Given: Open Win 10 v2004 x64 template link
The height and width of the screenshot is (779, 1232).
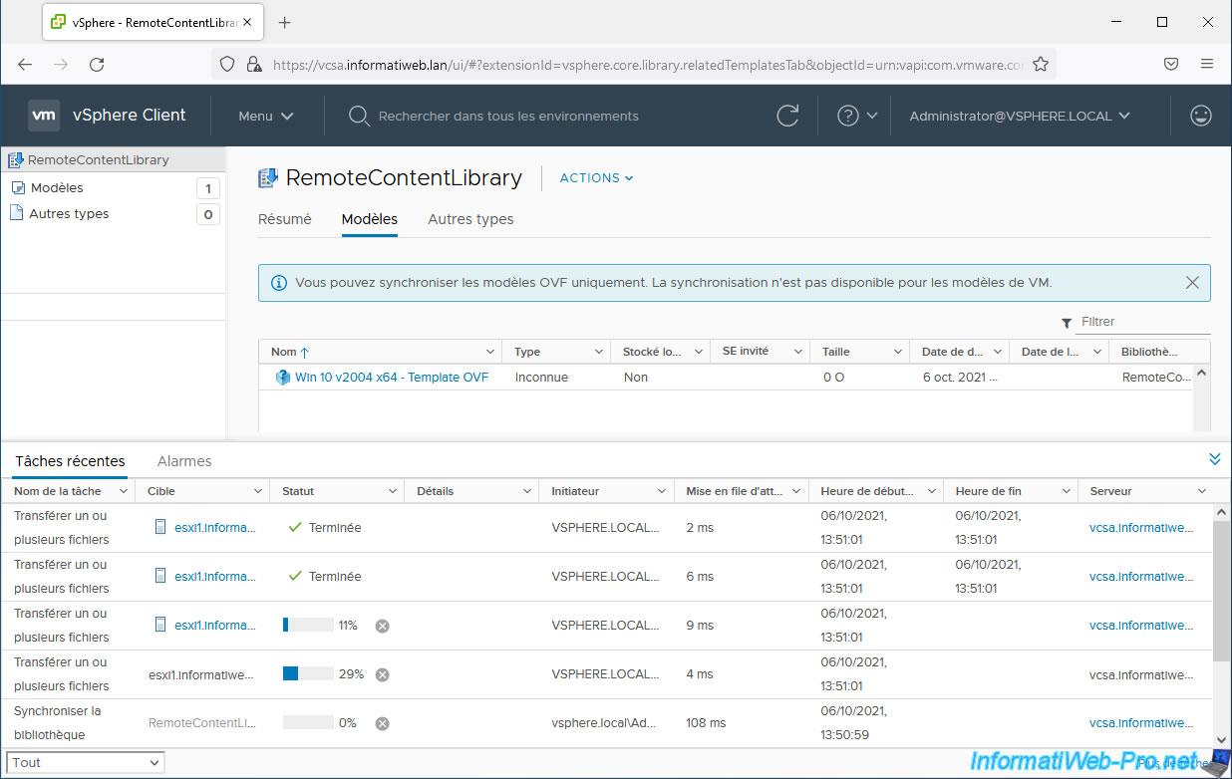Looking at the screenshot, I should tap(391, 378).
